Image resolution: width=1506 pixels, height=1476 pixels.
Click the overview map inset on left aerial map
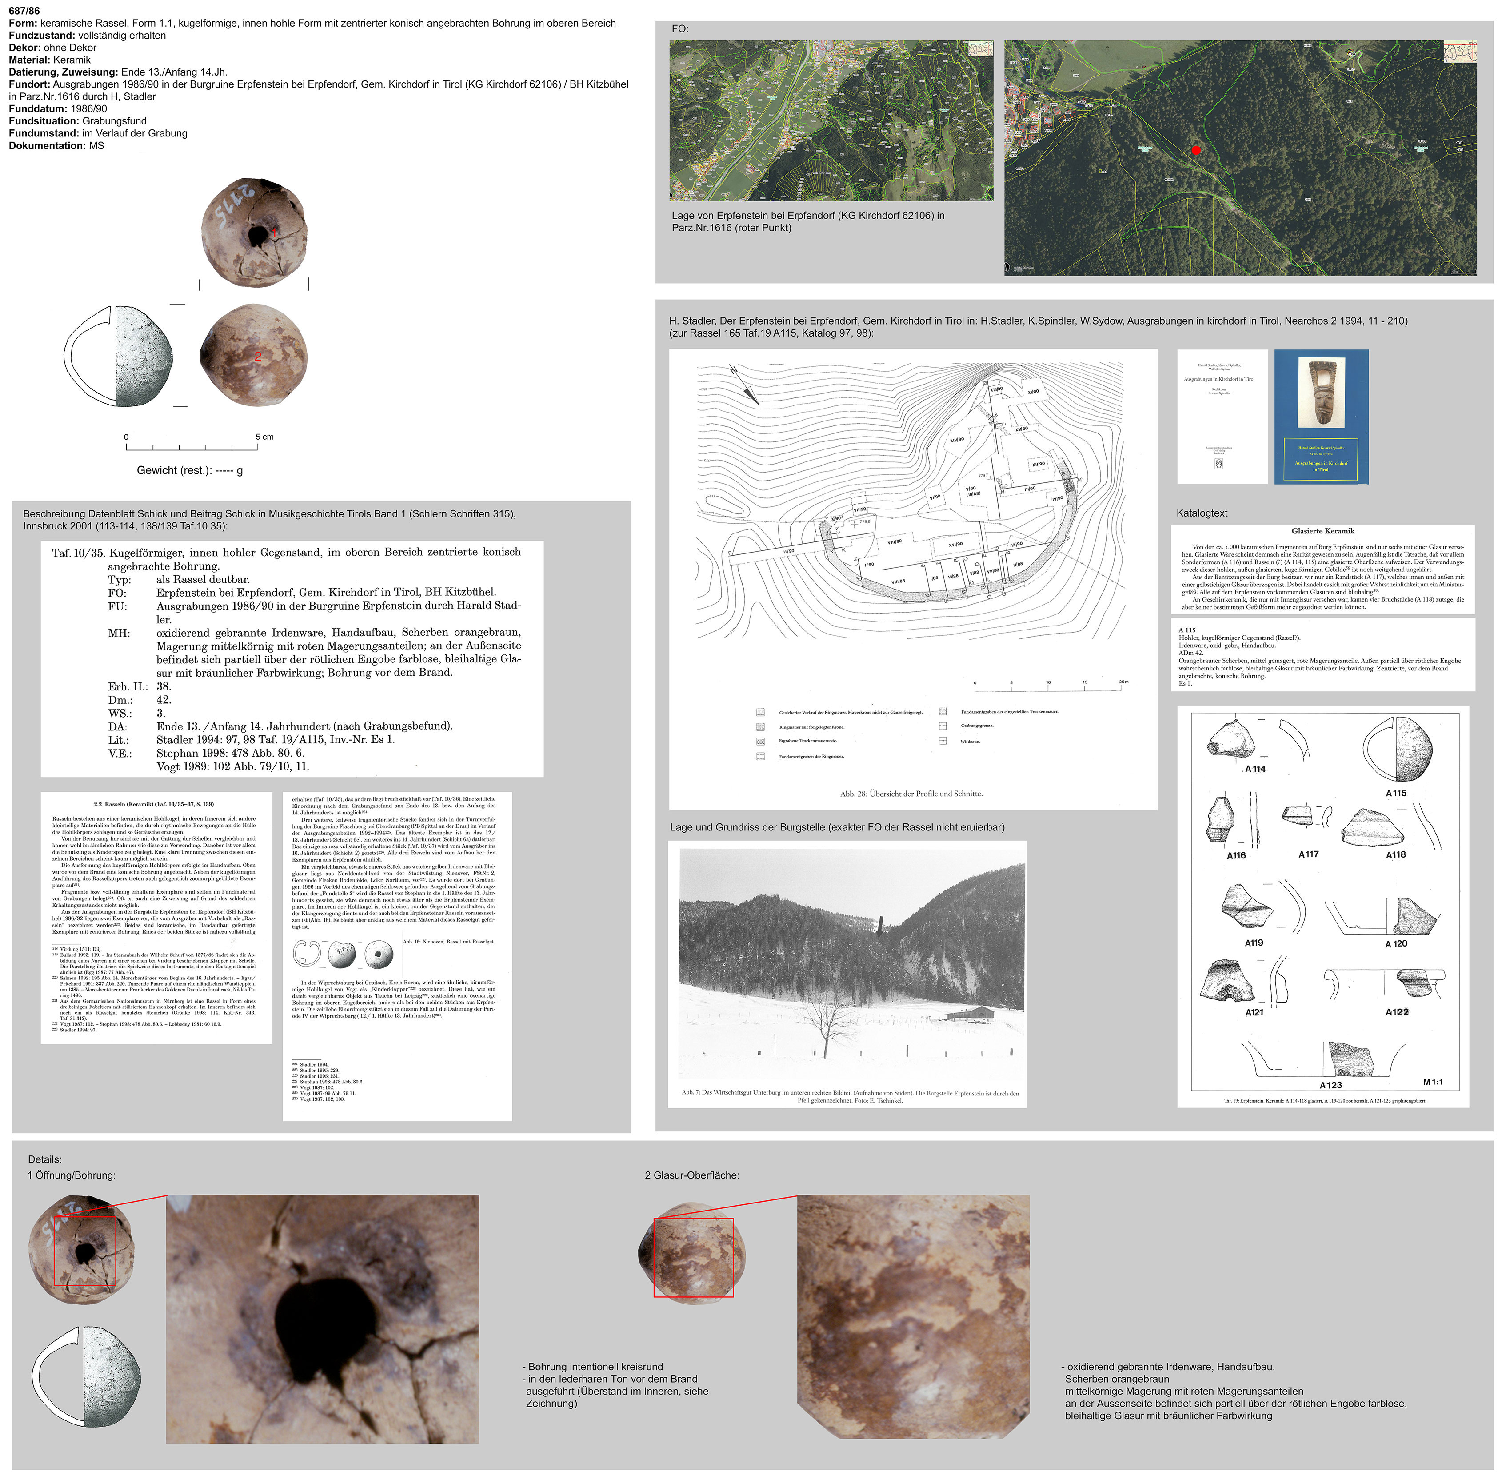981,48
